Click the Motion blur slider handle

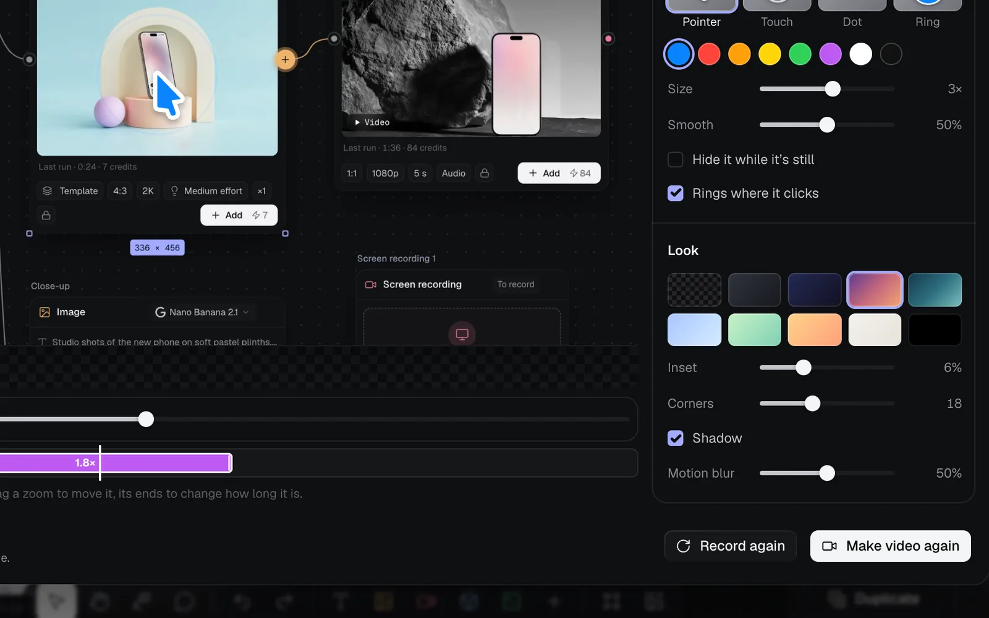tap(827, 473)
